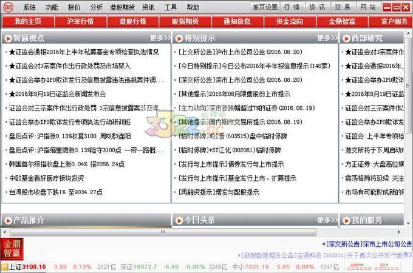Click the 网站 toolbar button
The height and width of the screenshot is (273, 413).
[x=369, y=7]
